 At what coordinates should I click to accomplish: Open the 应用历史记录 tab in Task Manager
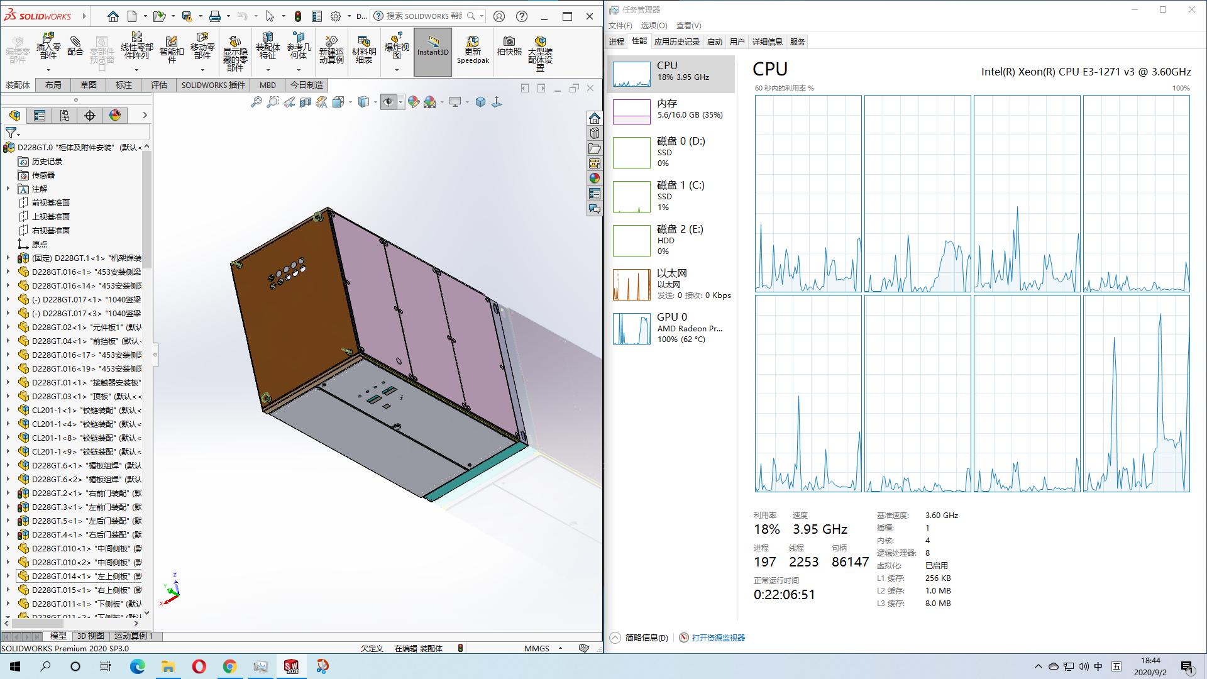click(676, 41)
